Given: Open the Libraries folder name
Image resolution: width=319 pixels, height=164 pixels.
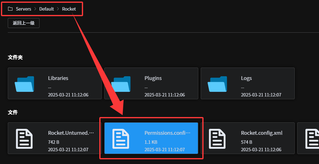Looking at the screenshot, I should (x=58, y=78).
